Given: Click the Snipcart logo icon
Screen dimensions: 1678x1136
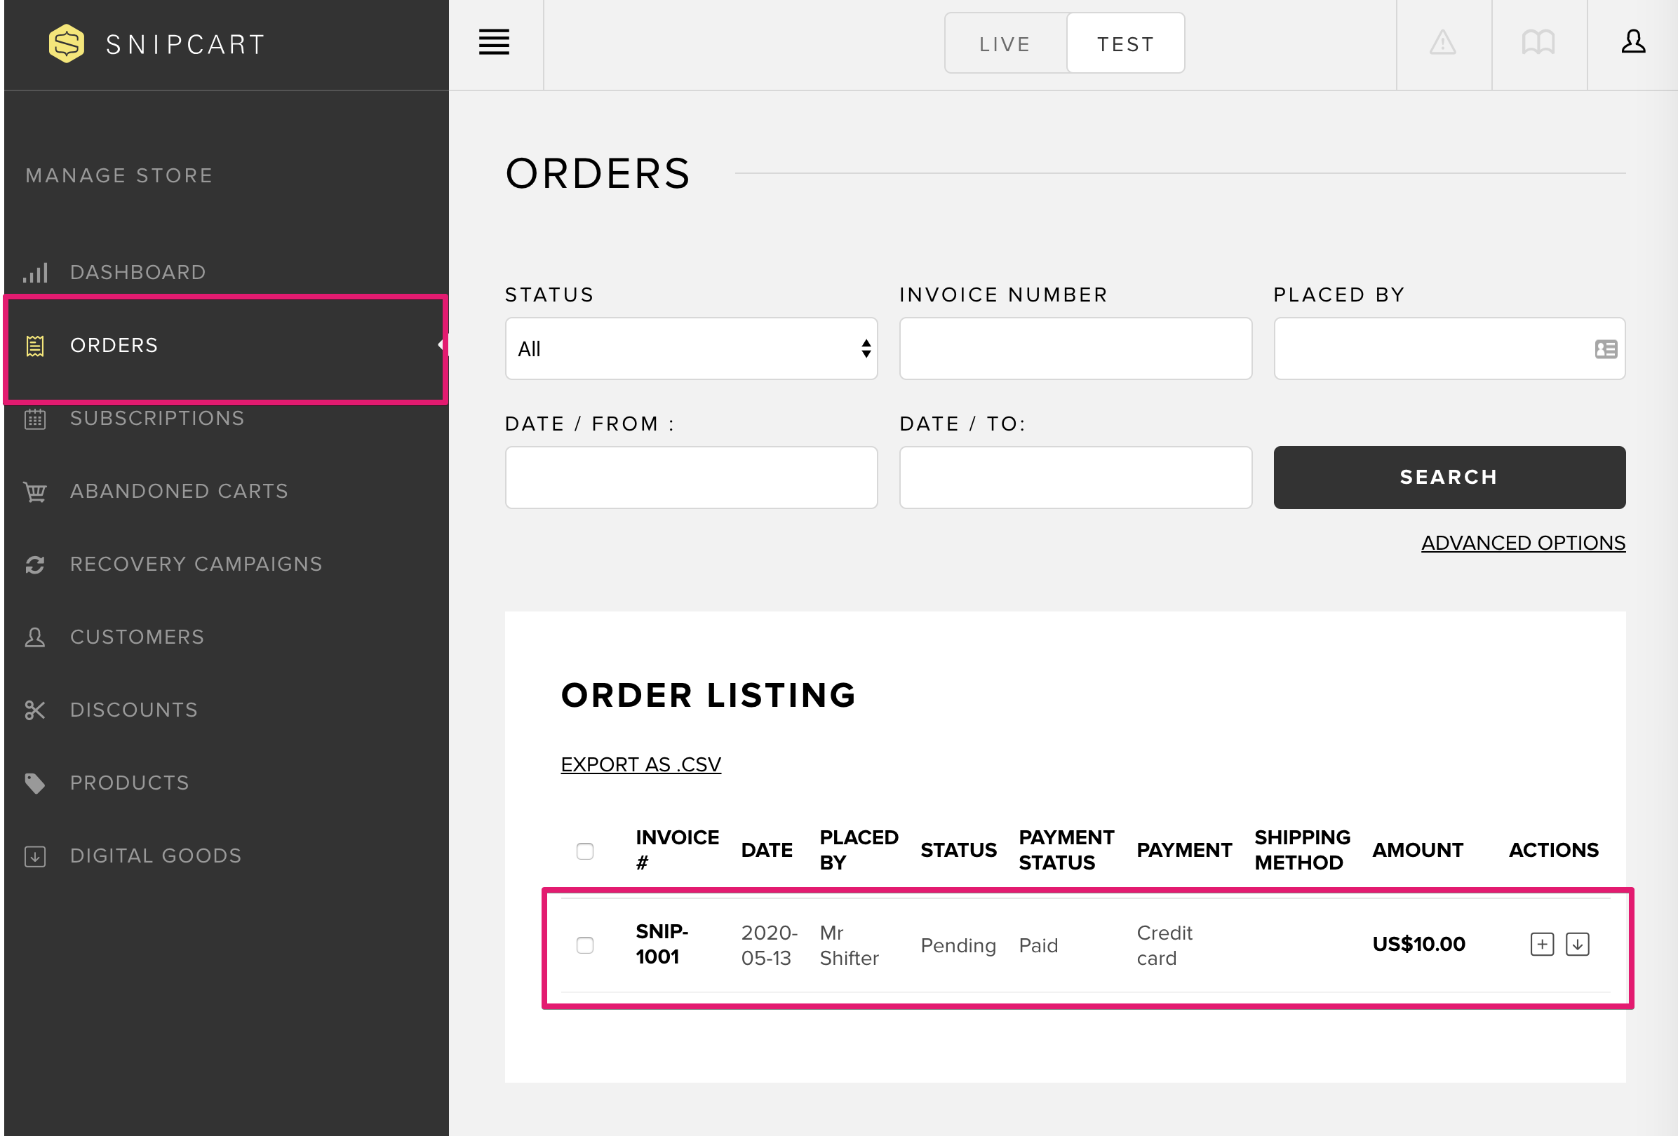Looking at the screenshot, I should coord(67,44).
